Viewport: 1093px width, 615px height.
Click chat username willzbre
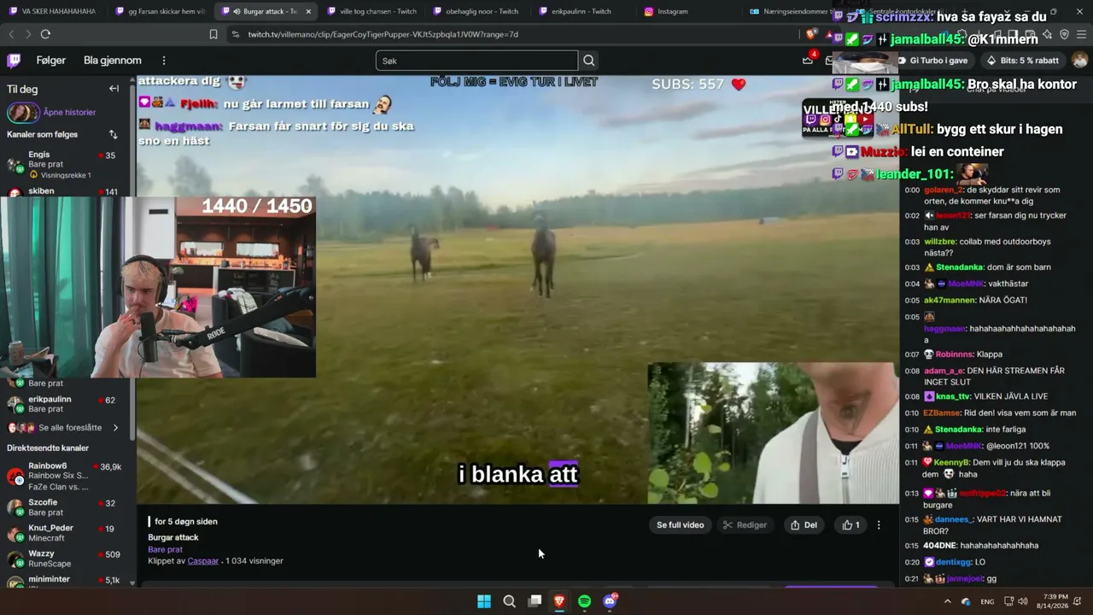pos(938,242)
